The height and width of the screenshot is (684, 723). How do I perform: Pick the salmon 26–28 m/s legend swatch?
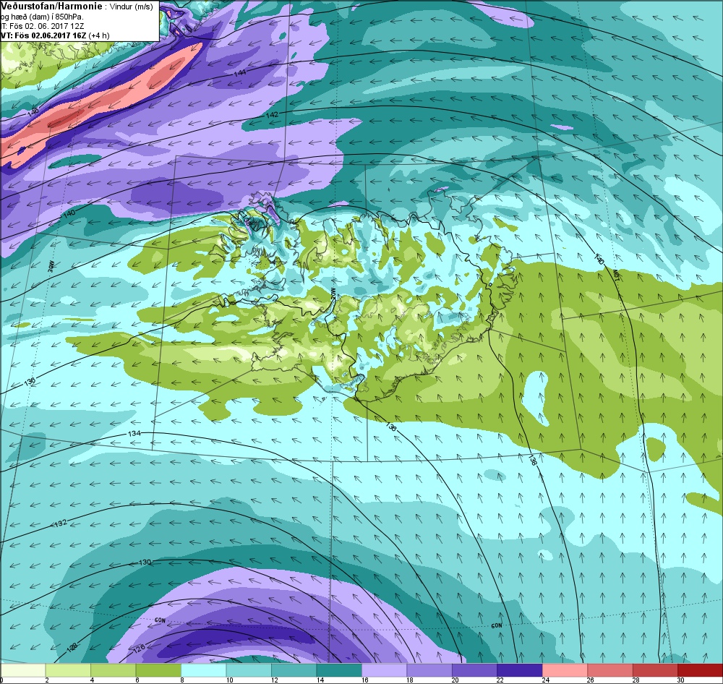pos(610,670)
